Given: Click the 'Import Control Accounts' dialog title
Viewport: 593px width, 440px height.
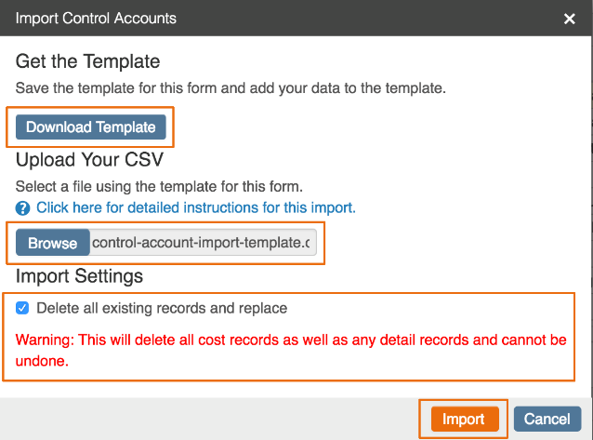Looking at the screenshot, I should [x=96, y=19].
